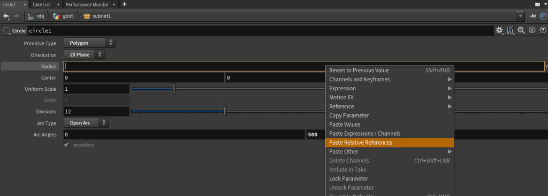
Task: Open the Primitive Type dropdown
Action: (x=89, y=43)
